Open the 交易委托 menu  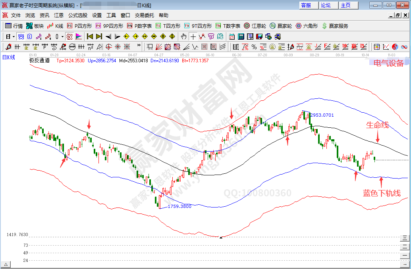point(144,15)
